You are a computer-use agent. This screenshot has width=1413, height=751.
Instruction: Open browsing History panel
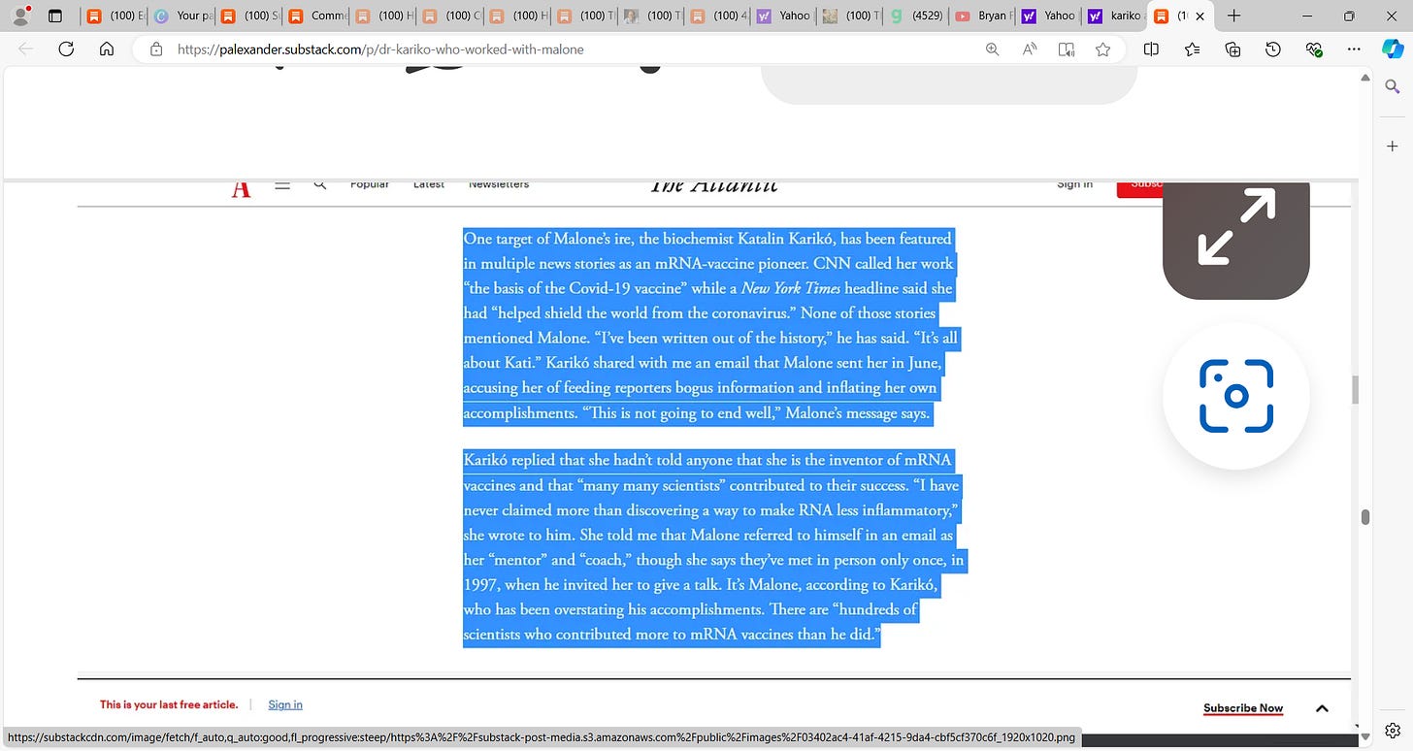pyautogui.click(x=1273, y=49)
